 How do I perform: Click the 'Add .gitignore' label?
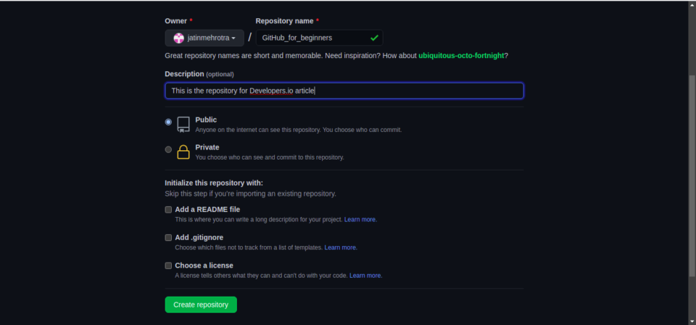coord(199,237)
